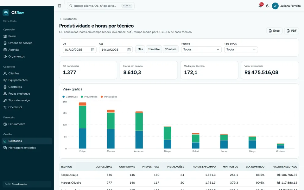Click the Clientes sidebar icon

tap(5, 73)
